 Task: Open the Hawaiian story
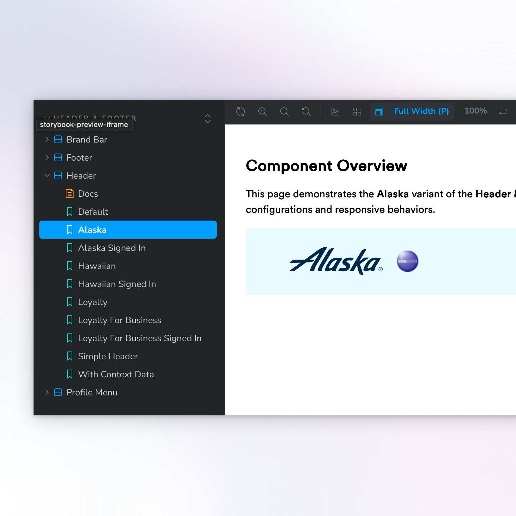128,266
